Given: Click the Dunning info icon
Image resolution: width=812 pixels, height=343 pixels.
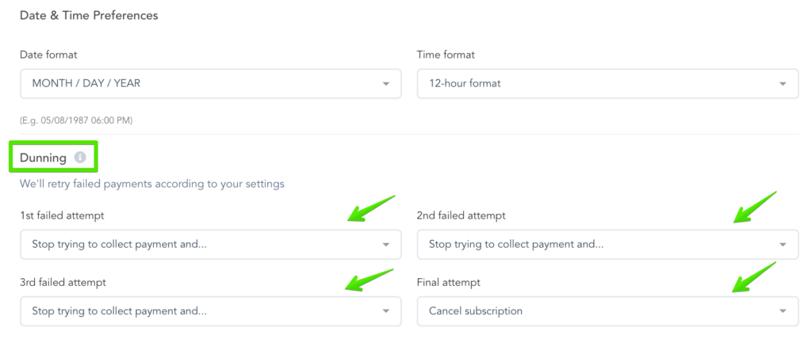Looking at the screenshot, I should (80, 158).
